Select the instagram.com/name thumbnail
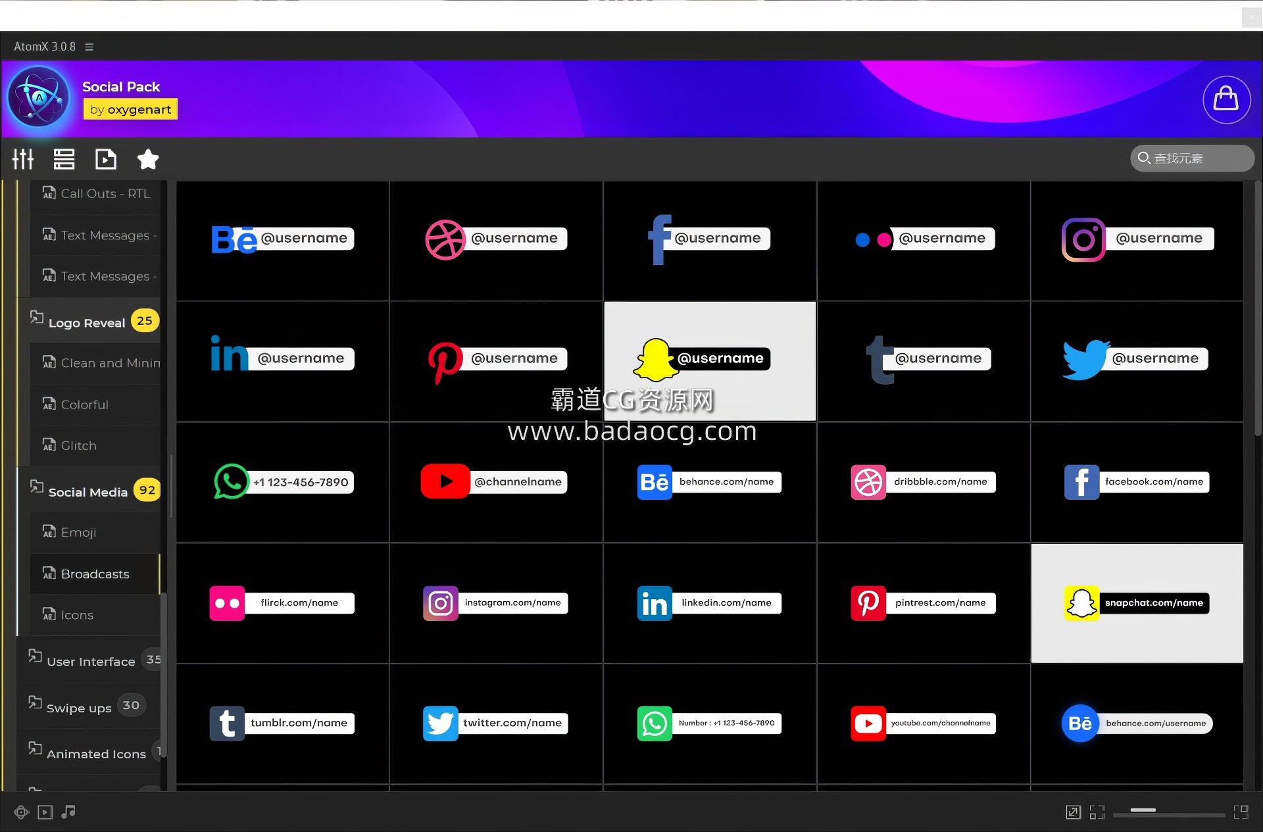 click(x=496, y=603)
